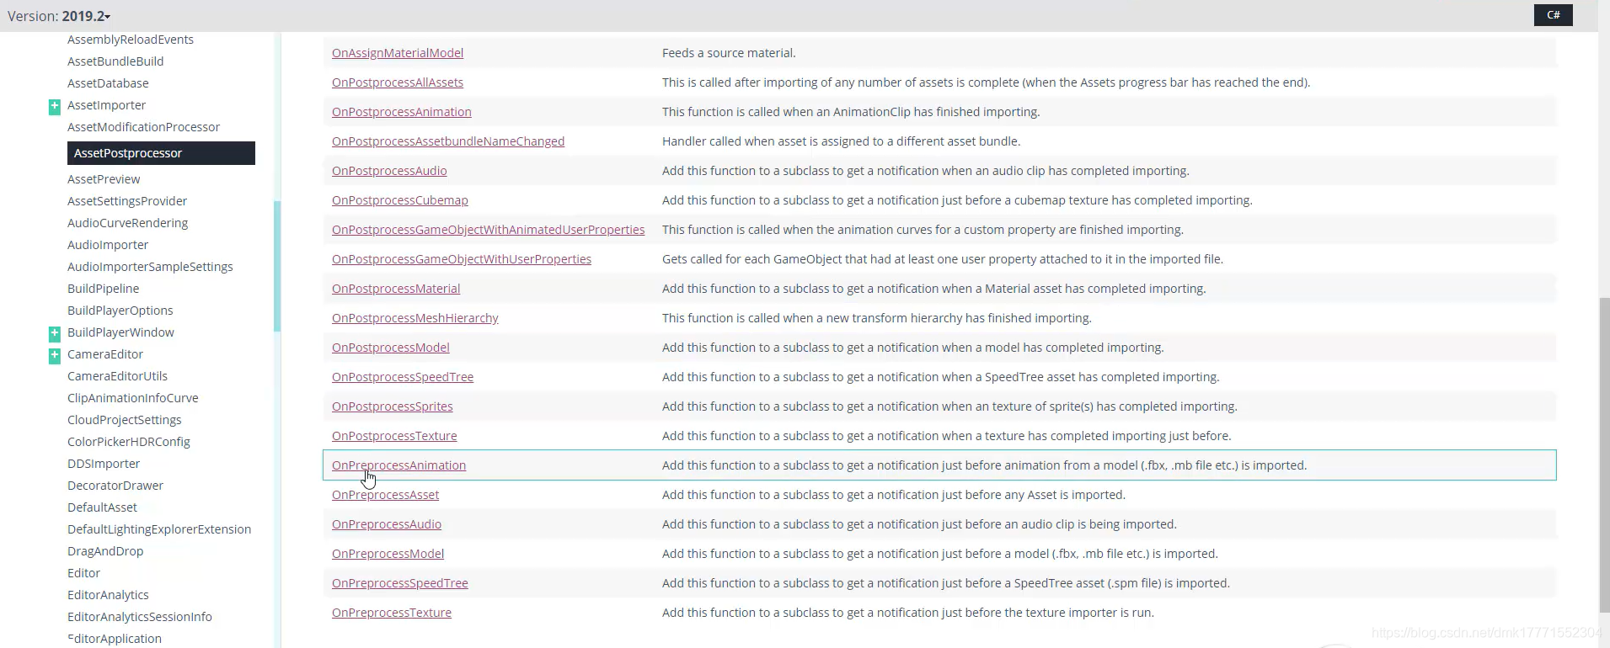Open the OnPreprocessAudio link

click(387, 524)
